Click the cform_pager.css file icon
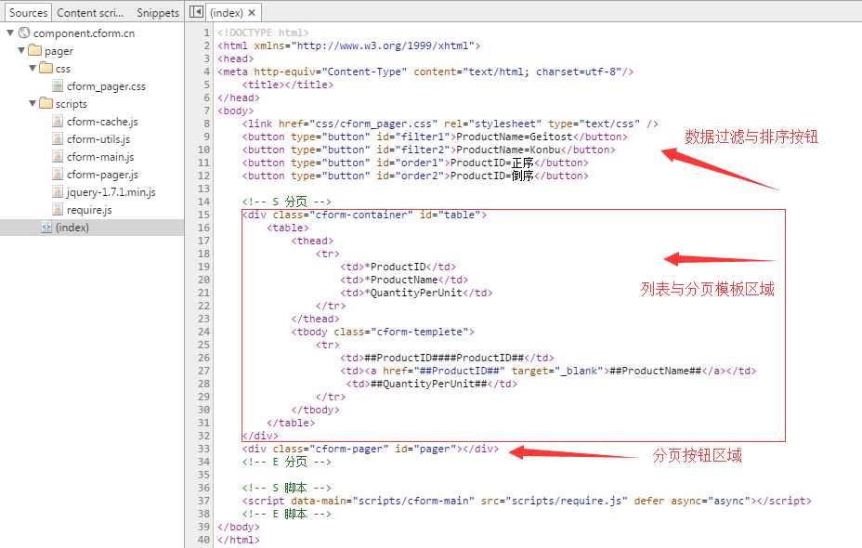The height and width of the screenshot is (548, 862). pos(58,85)
